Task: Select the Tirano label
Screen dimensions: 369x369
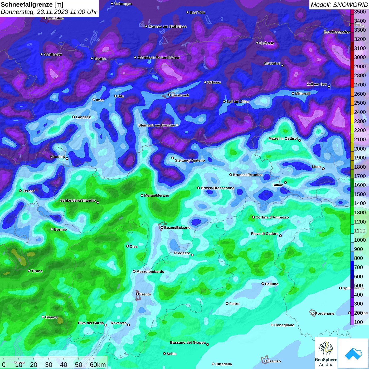Action: pos(37,271)
